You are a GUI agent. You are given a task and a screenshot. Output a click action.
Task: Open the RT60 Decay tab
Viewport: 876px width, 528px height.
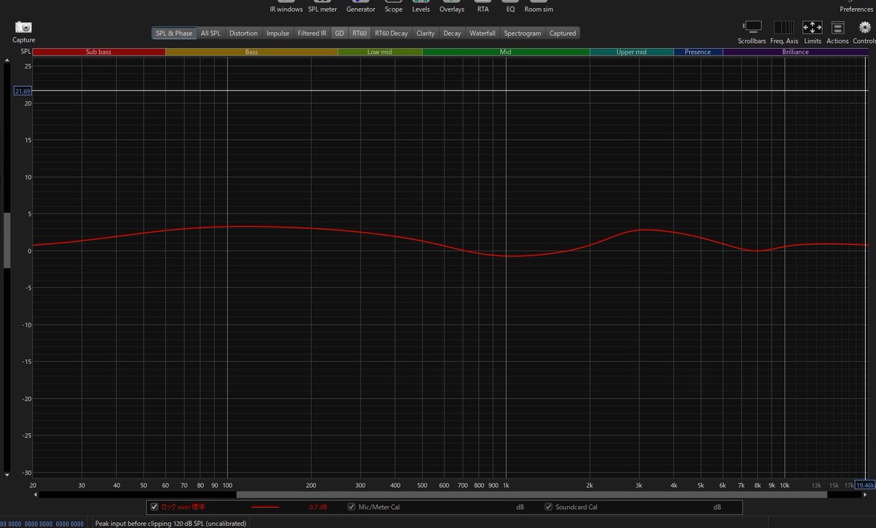(391, 33)
